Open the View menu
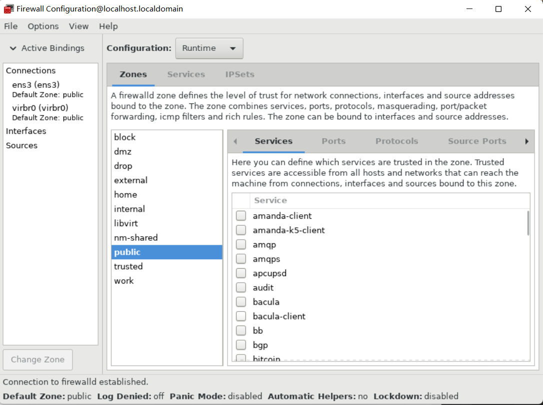 78,26
